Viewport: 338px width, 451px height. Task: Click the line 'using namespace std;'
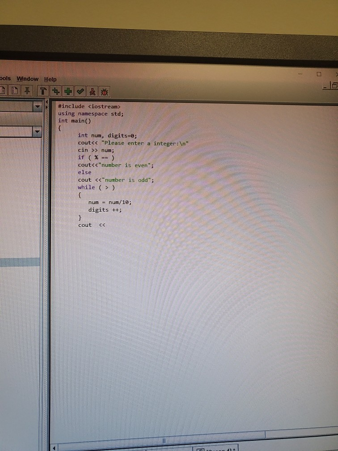[91, 114]
